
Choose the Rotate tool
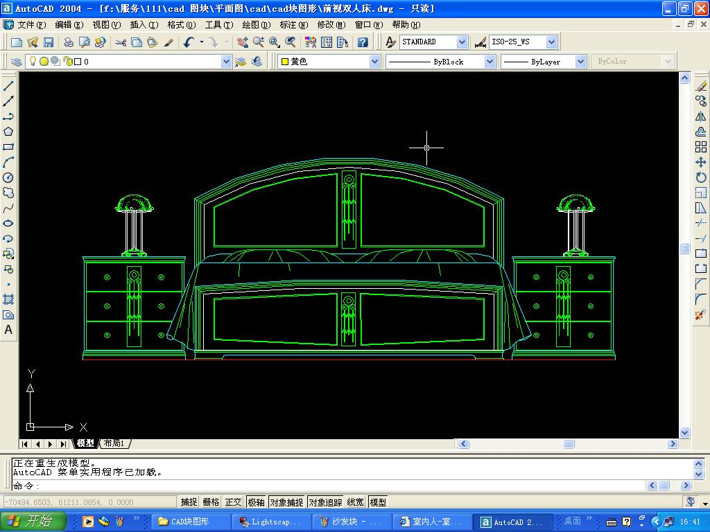(x=701, y=177)
